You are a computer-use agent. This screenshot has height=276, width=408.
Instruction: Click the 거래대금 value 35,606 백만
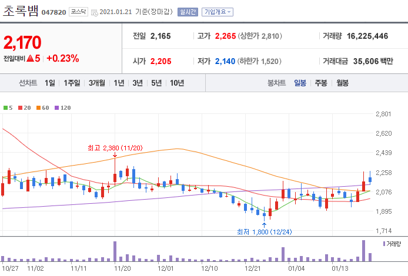373,61
